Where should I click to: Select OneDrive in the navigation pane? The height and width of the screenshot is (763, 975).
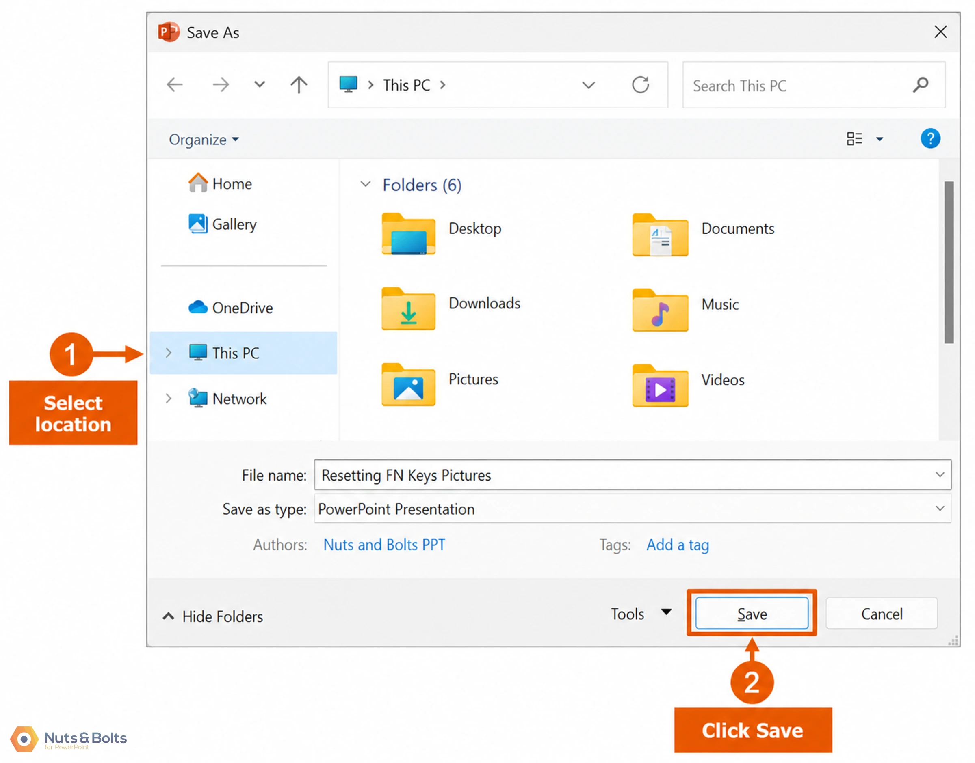click(x=231, y=307)
